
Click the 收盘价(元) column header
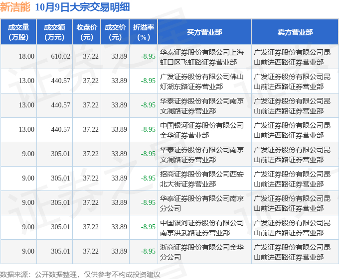point(87,32)
